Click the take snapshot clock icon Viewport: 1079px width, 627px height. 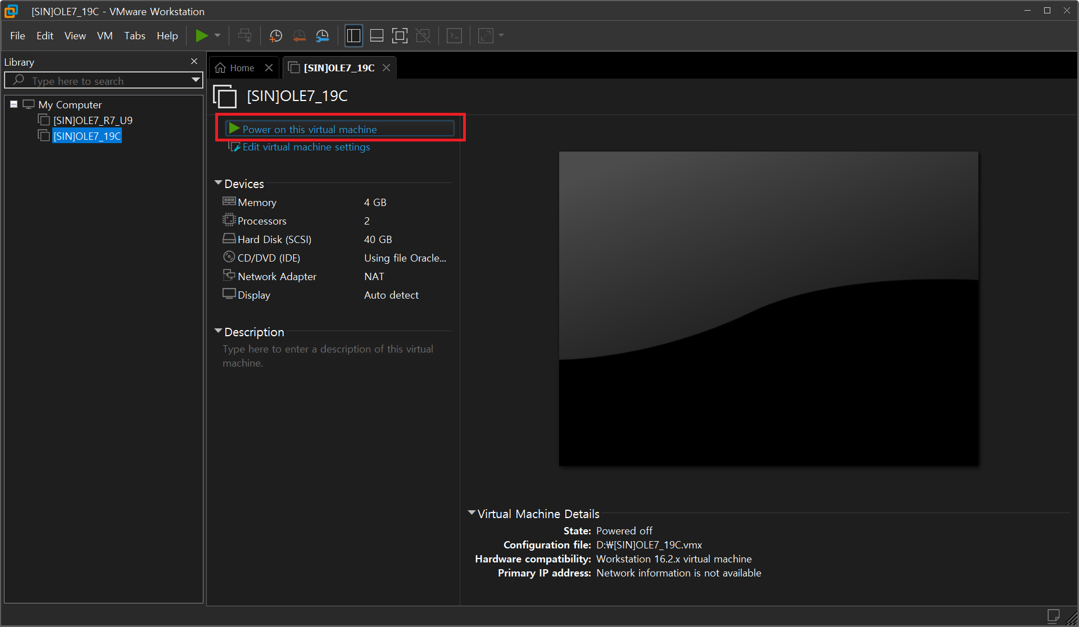click(275, 36)
